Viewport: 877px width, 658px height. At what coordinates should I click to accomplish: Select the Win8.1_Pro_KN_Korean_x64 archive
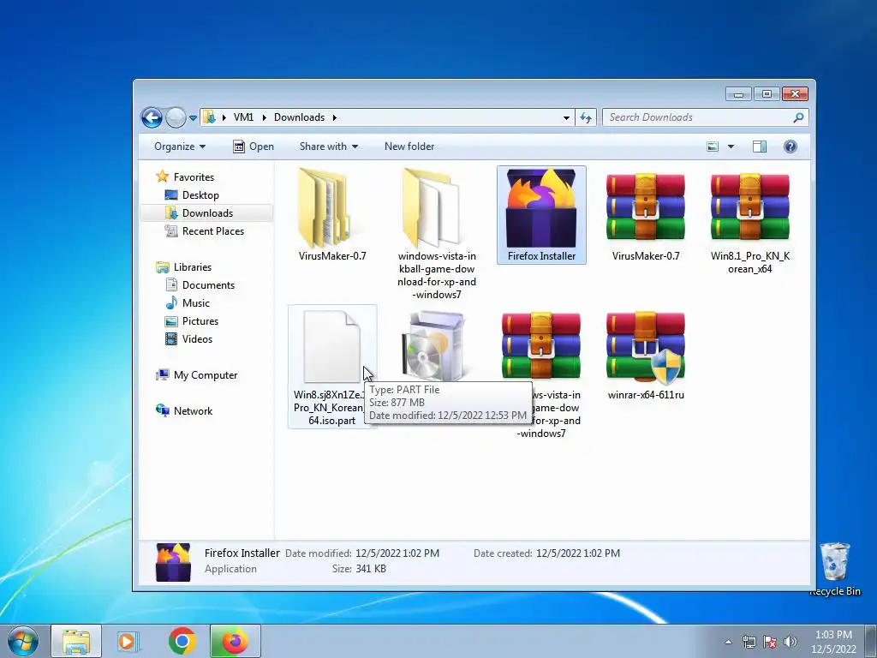tap(750, 222)
